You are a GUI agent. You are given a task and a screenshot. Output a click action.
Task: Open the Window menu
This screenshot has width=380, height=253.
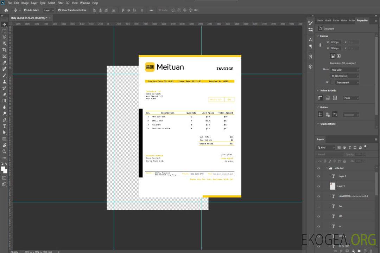[85, 3]
